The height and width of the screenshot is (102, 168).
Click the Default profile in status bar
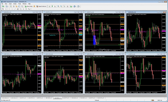pyautogui.click(x=97, y=100)
